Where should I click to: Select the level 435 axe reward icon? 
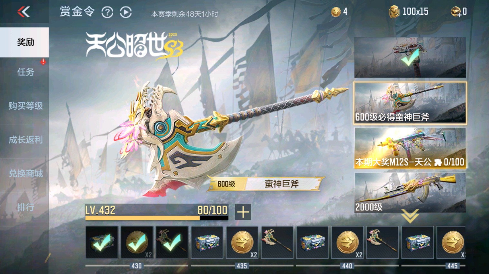tap(277, 243)
